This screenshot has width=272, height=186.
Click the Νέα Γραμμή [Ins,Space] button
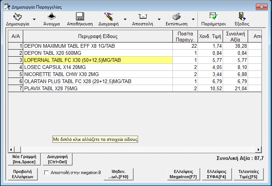pos(24,159)
